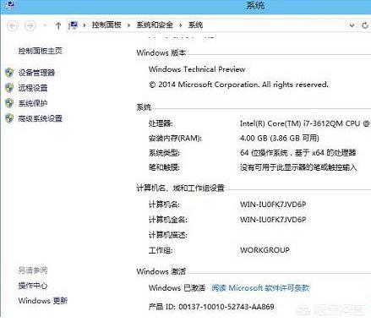Select Windows Technical Preview text
Screen dimensions: 371x322
(x=197, y=69)
